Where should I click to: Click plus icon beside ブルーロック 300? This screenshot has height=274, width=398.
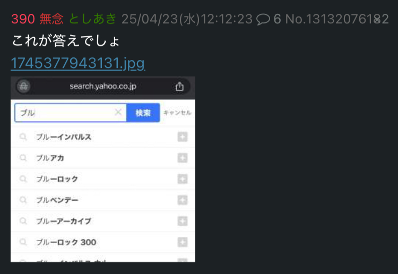pos(183,242)
